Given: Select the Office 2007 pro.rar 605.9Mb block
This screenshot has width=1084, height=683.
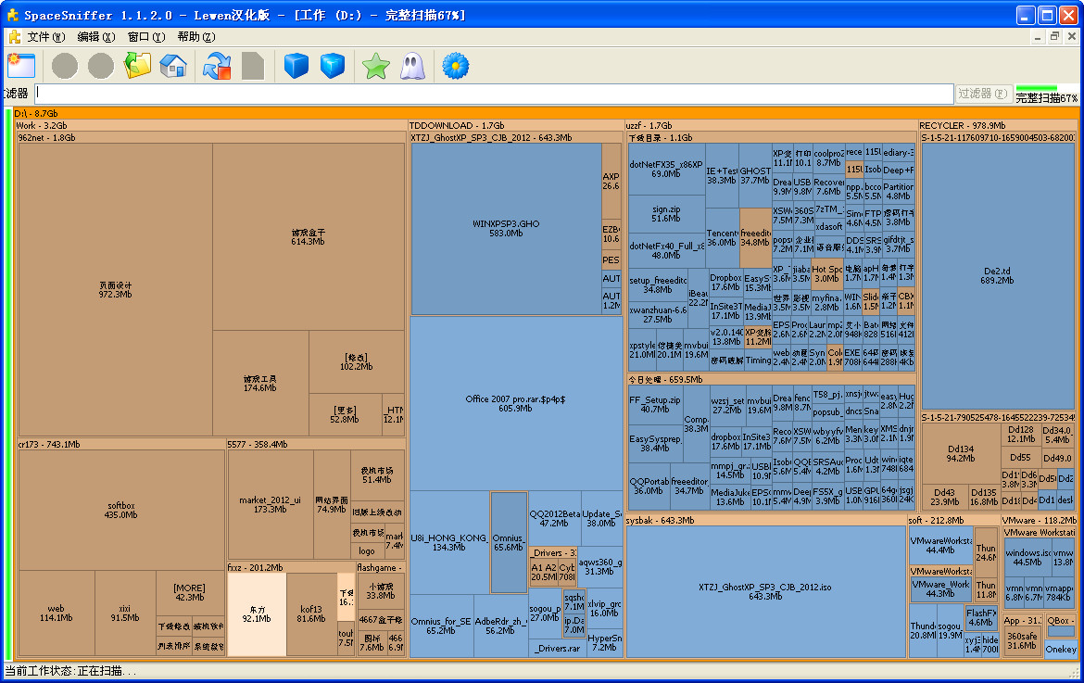Looking at the screenshot, I should 516,404.
